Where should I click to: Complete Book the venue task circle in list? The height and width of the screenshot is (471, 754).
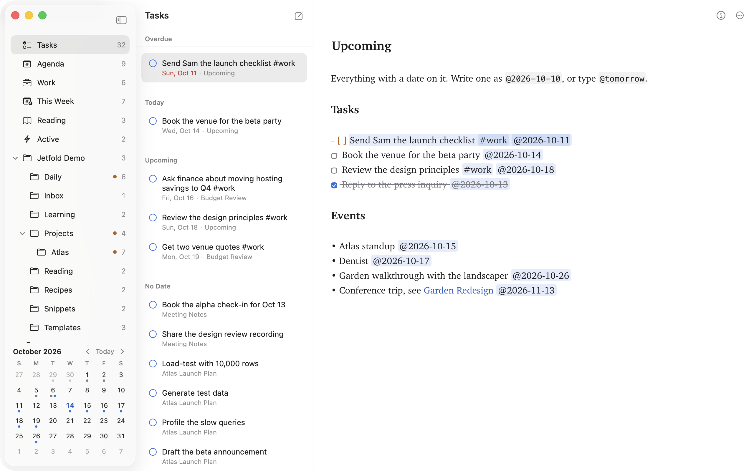(x=153, y=121)
